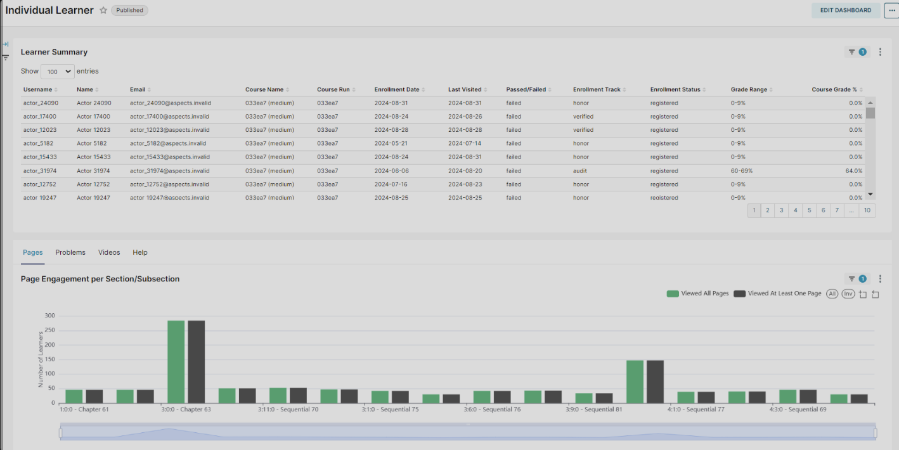Screen dimensions: 899x450
Task: Invert legend selection with Inv button
Action: coord(848,293)
